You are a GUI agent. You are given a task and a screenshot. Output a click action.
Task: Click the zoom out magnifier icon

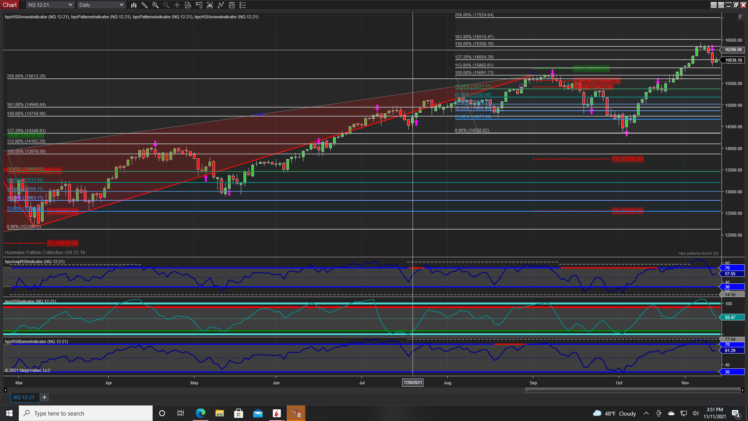point(166,5)
